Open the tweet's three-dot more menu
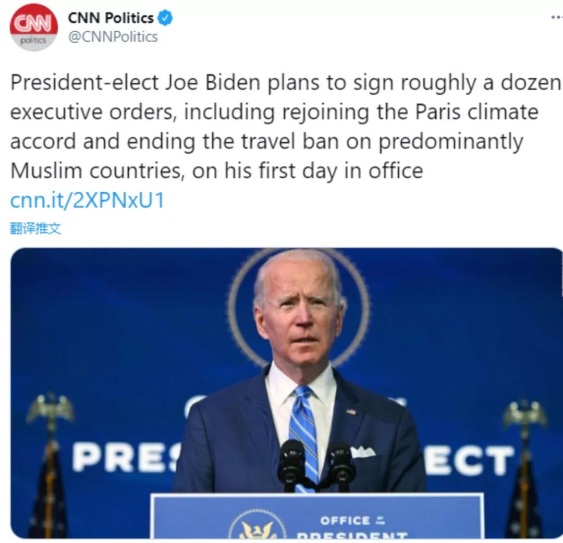The width and height of the screenshot is (563, 543). click(558, 17)
